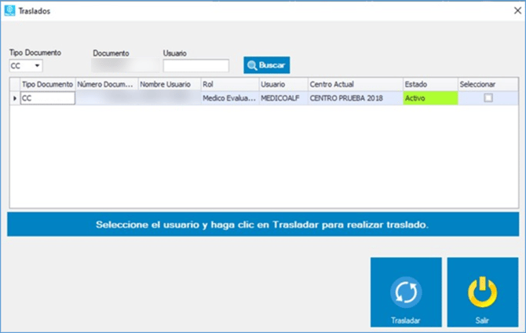Click the blue instruction banner text
Viewport: 526px width, 333px height.
point(262,225)
